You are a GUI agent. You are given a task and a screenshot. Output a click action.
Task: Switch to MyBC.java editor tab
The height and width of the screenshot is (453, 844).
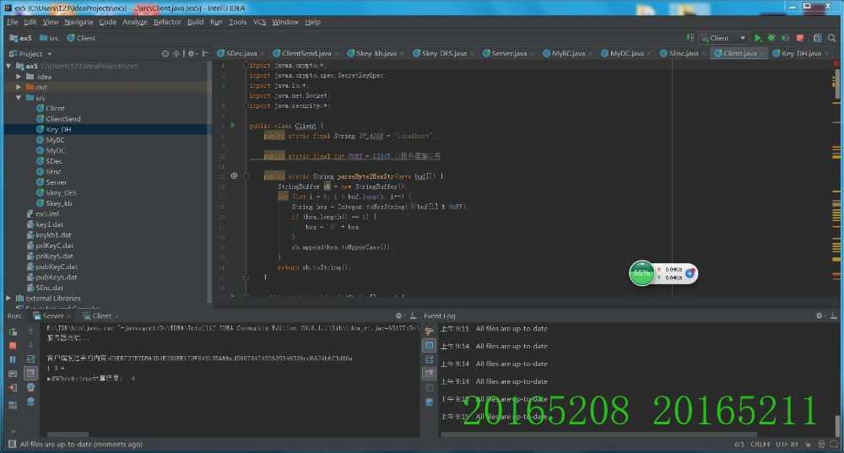pyautogui.click(x=568, y=53)
